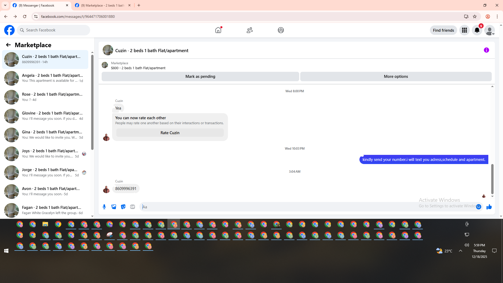Open the Facebook Home feed icon

pyautogui.click(x=218, y=30)
